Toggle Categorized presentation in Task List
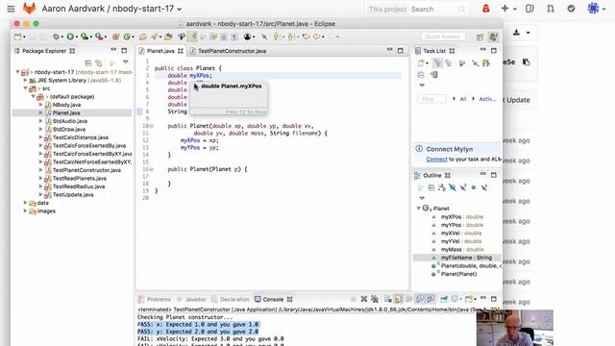The image size is (615, 346). 437,62
